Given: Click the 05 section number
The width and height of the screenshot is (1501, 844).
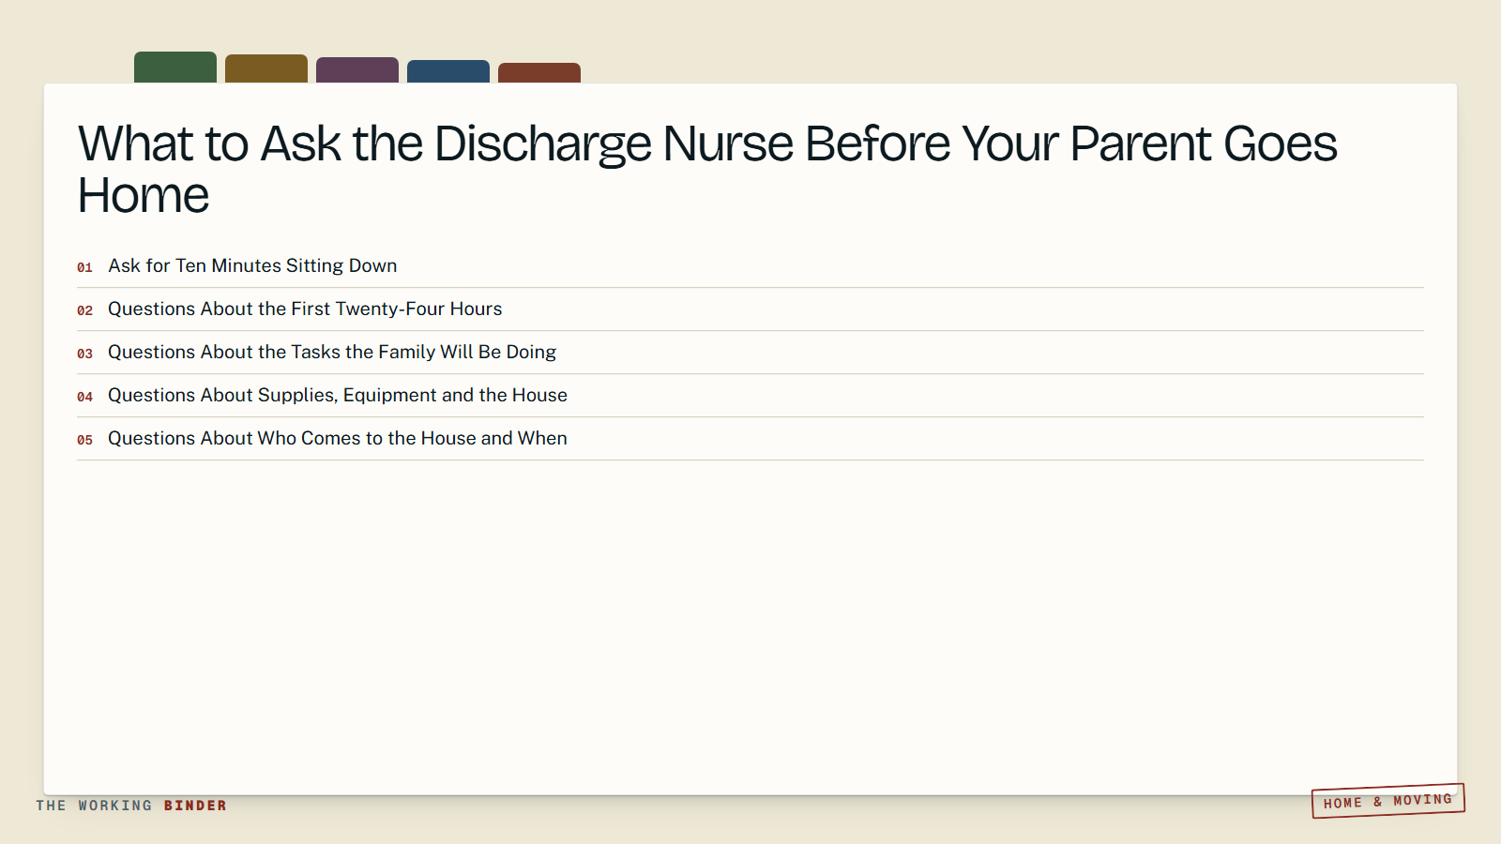Looking at the screenshot, I should [x=84, y=440].
